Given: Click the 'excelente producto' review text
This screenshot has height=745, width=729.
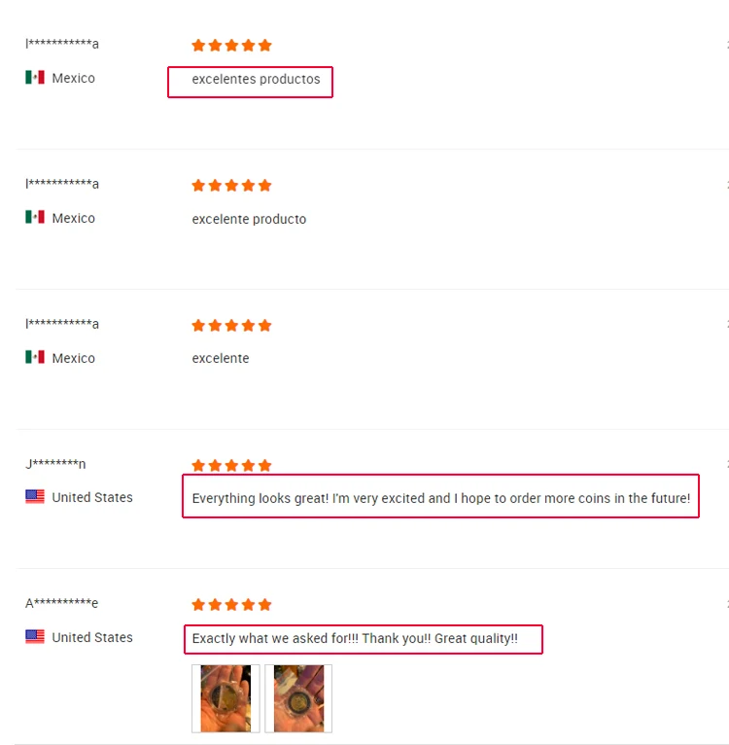Looking at the screenshot, I should tap(249, 219).
